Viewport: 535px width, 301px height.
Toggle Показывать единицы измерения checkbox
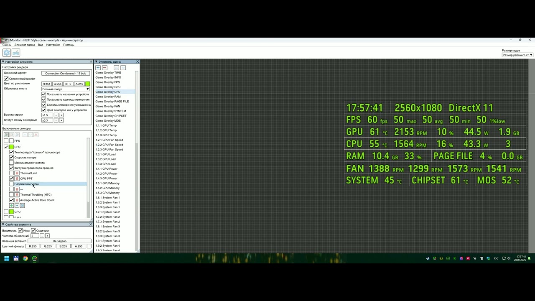(x=44, y=99)
